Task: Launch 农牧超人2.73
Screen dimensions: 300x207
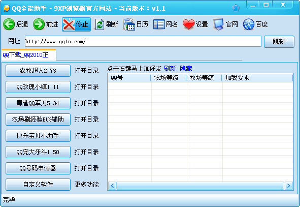Action: coord(38,71)
